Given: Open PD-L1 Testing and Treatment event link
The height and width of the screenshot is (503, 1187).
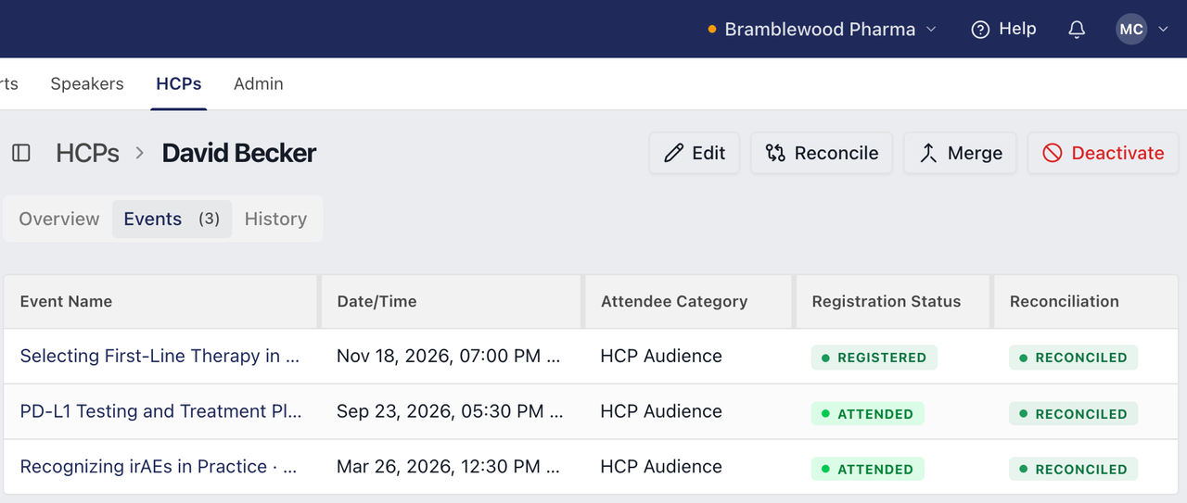Looking at the screenshot, I should (x=160, y=411).
